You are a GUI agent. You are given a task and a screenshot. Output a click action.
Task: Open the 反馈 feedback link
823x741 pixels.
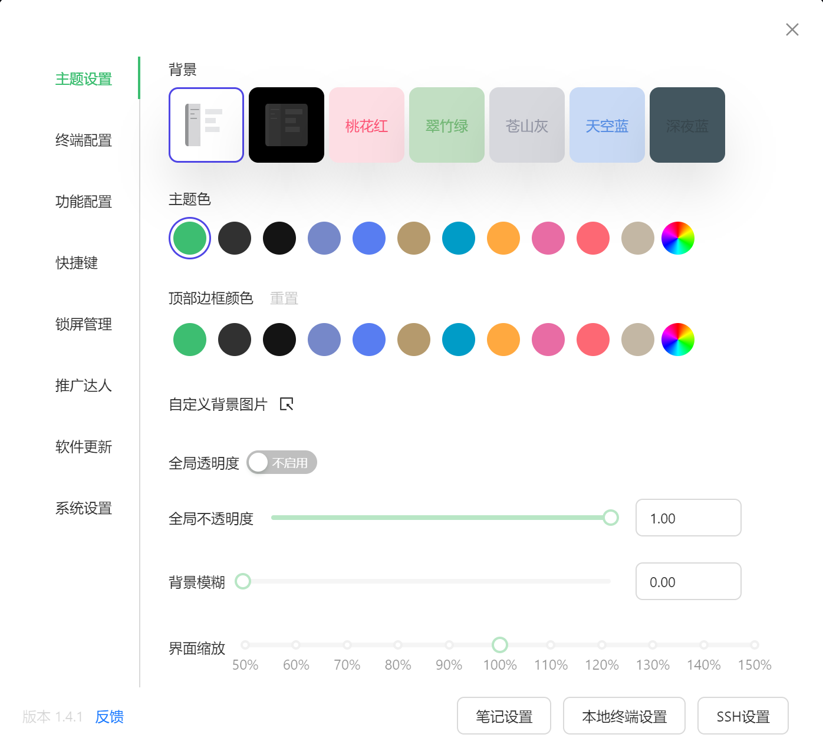[x=110, y=717]
